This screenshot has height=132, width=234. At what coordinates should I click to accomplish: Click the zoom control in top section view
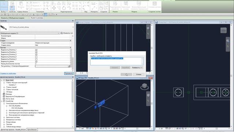pyautogui.click(x=148, y=34)
